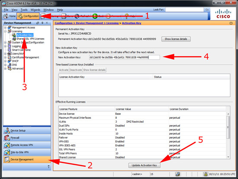
Task: Navigate back with the green Back arrow
Action: tap(95, 16)
